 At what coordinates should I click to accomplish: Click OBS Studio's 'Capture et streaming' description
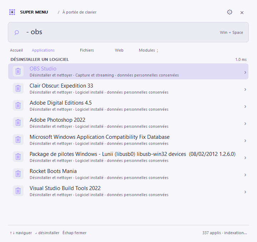(95, 75)
